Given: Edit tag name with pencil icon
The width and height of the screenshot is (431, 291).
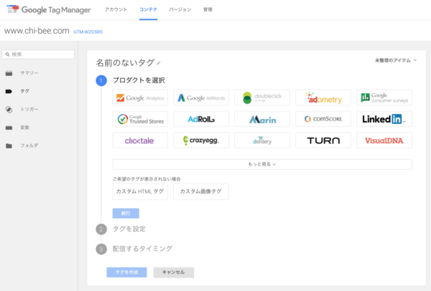Looking at the screenshot, I should pyautogui.click(x=159, y=63).
